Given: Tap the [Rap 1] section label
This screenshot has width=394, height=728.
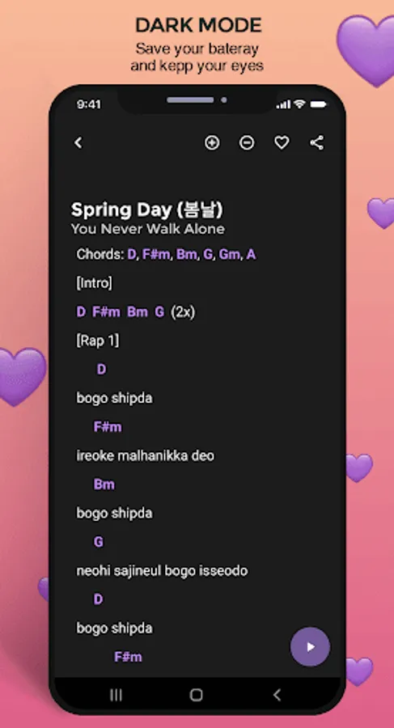Looking at the screenshot, I should point(98,341).
